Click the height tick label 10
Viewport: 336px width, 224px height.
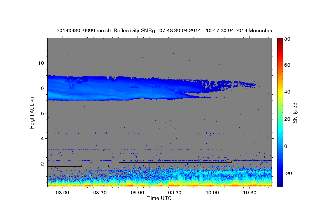pos(40,63)
